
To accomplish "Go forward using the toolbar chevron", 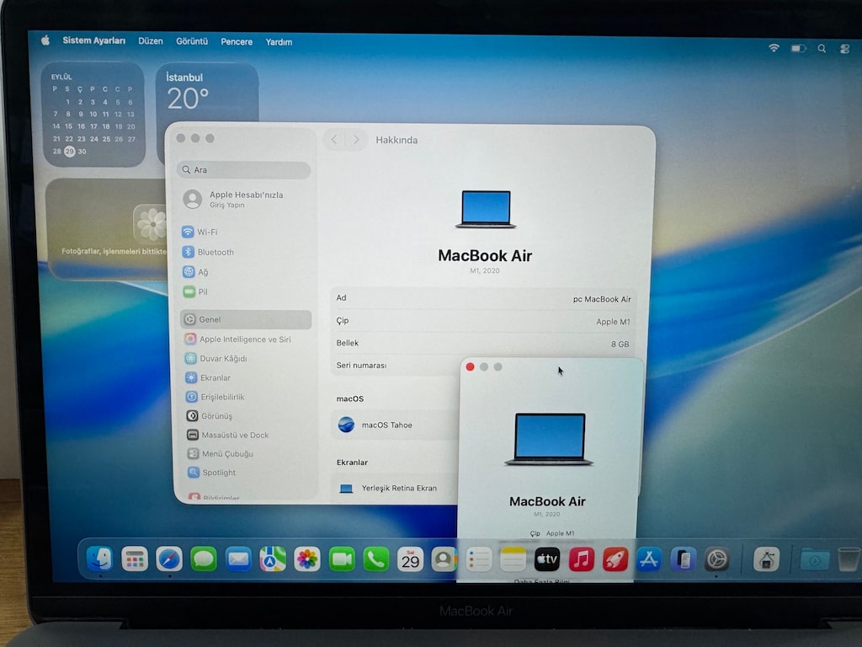I will [356, 140].
